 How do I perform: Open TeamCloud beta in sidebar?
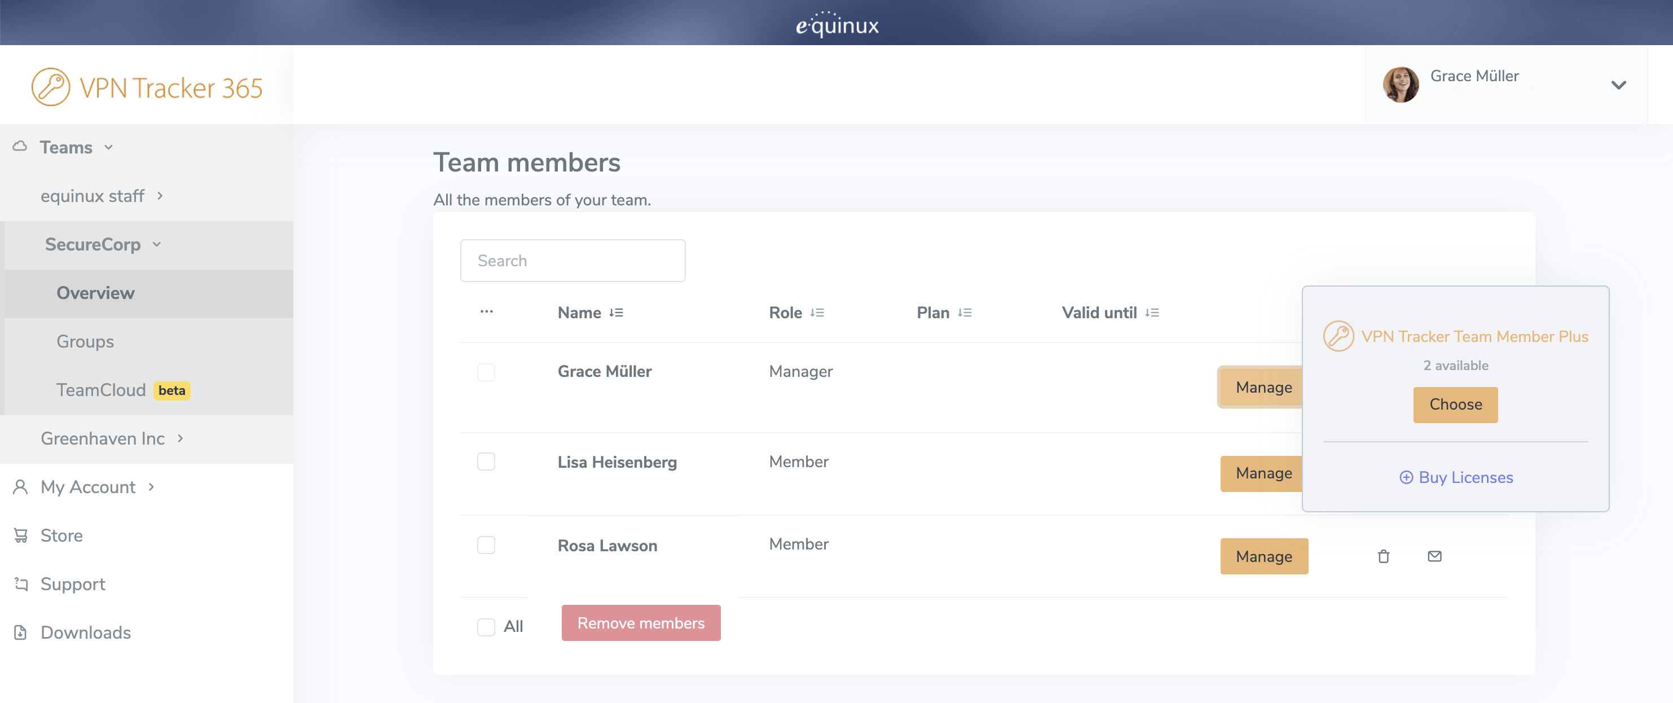click(x=149, y=390)
